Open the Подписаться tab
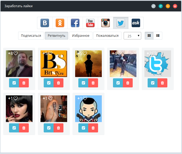The height and width of the screenshot is (154, 182). [31, 36]
